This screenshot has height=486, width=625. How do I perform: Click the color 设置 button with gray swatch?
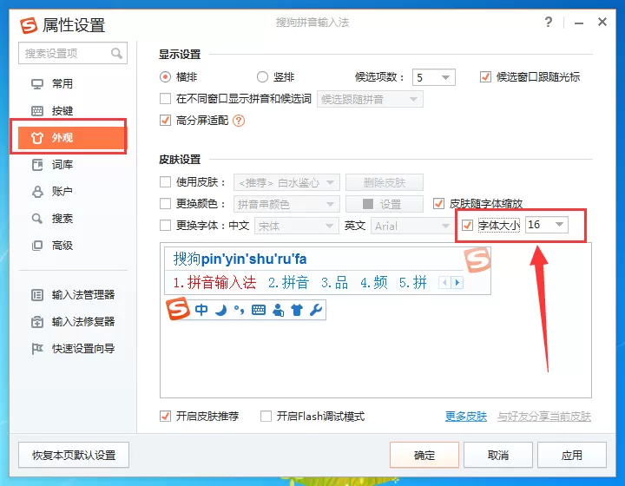coord(385,204)
